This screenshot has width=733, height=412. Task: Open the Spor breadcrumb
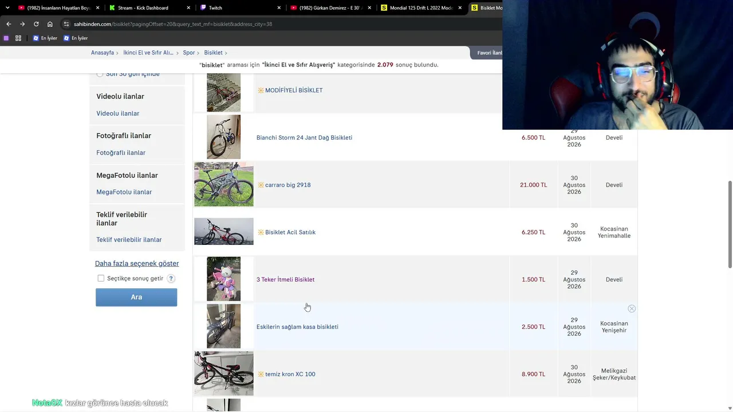pos(189,53)
